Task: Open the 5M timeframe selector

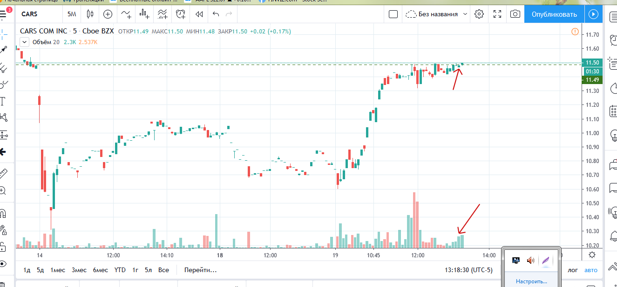Action: (72, 14)
